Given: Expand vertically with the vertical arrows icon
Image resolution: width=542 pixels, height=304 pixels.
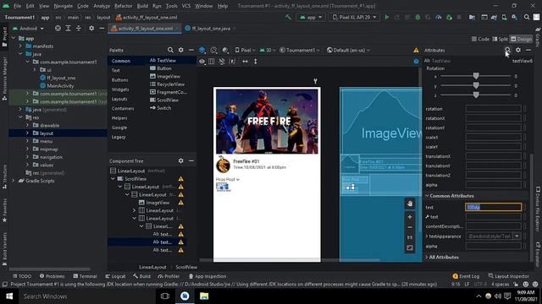Looking at the screenshot, I should coord(256,62).
